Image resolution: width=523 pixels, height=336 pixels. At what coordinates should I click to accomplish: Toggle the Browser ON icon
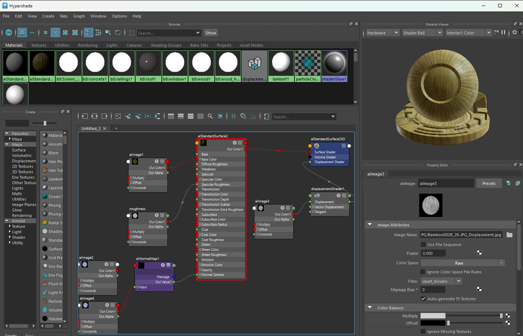(8, 32)
